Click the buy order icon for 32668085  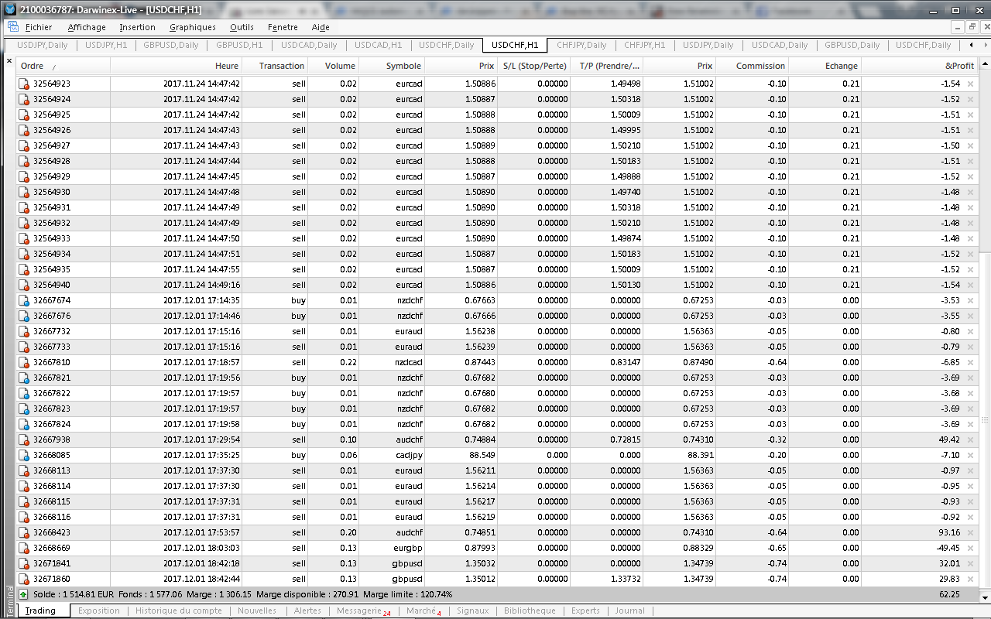pos(24,455)
